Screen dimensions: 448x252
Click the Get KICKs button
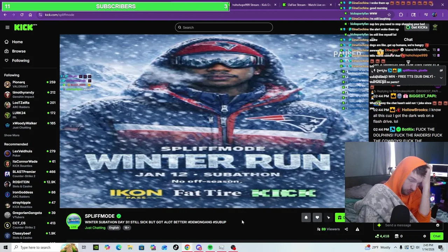416,27
